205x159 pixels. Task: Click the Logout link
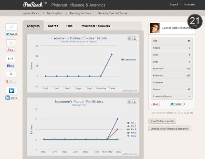[174, 4]
